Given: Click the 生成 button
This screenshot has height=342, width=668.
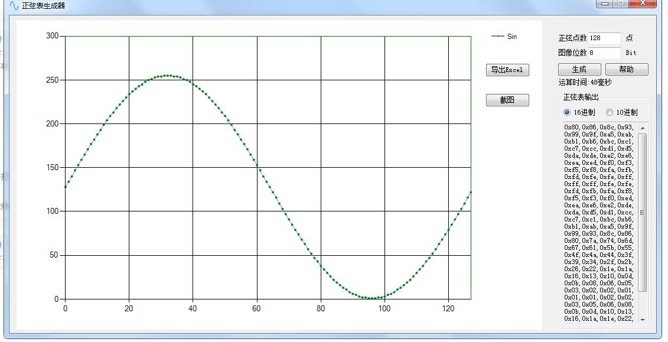Looking at the screenshot, I should [579, 70].
